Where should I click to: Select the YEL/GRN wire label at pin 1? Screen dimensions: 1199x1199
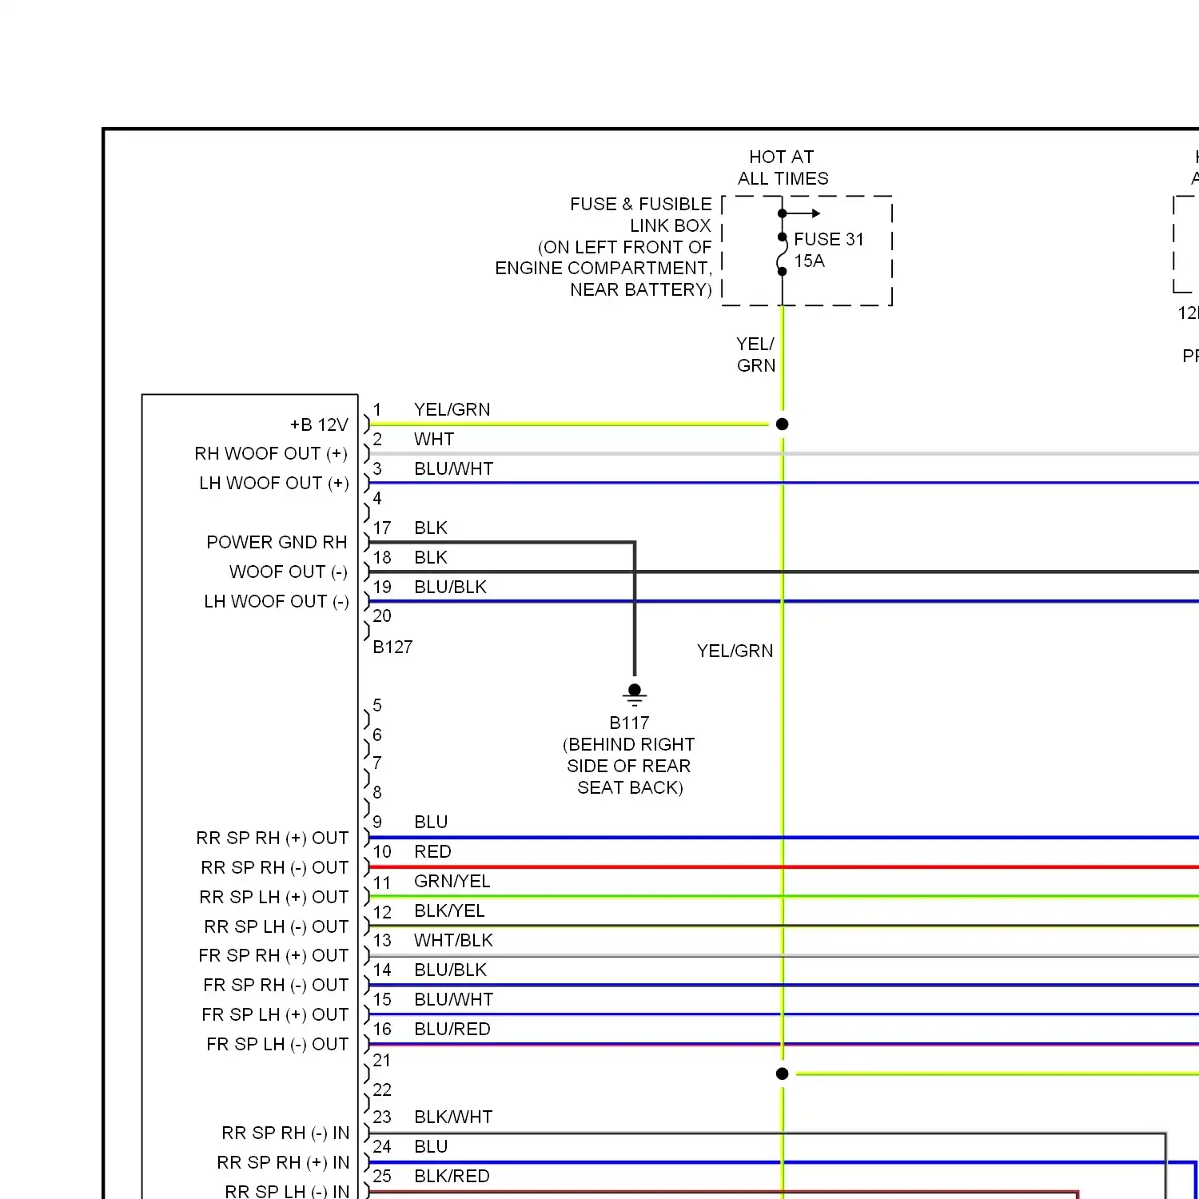tap(452, 410)
